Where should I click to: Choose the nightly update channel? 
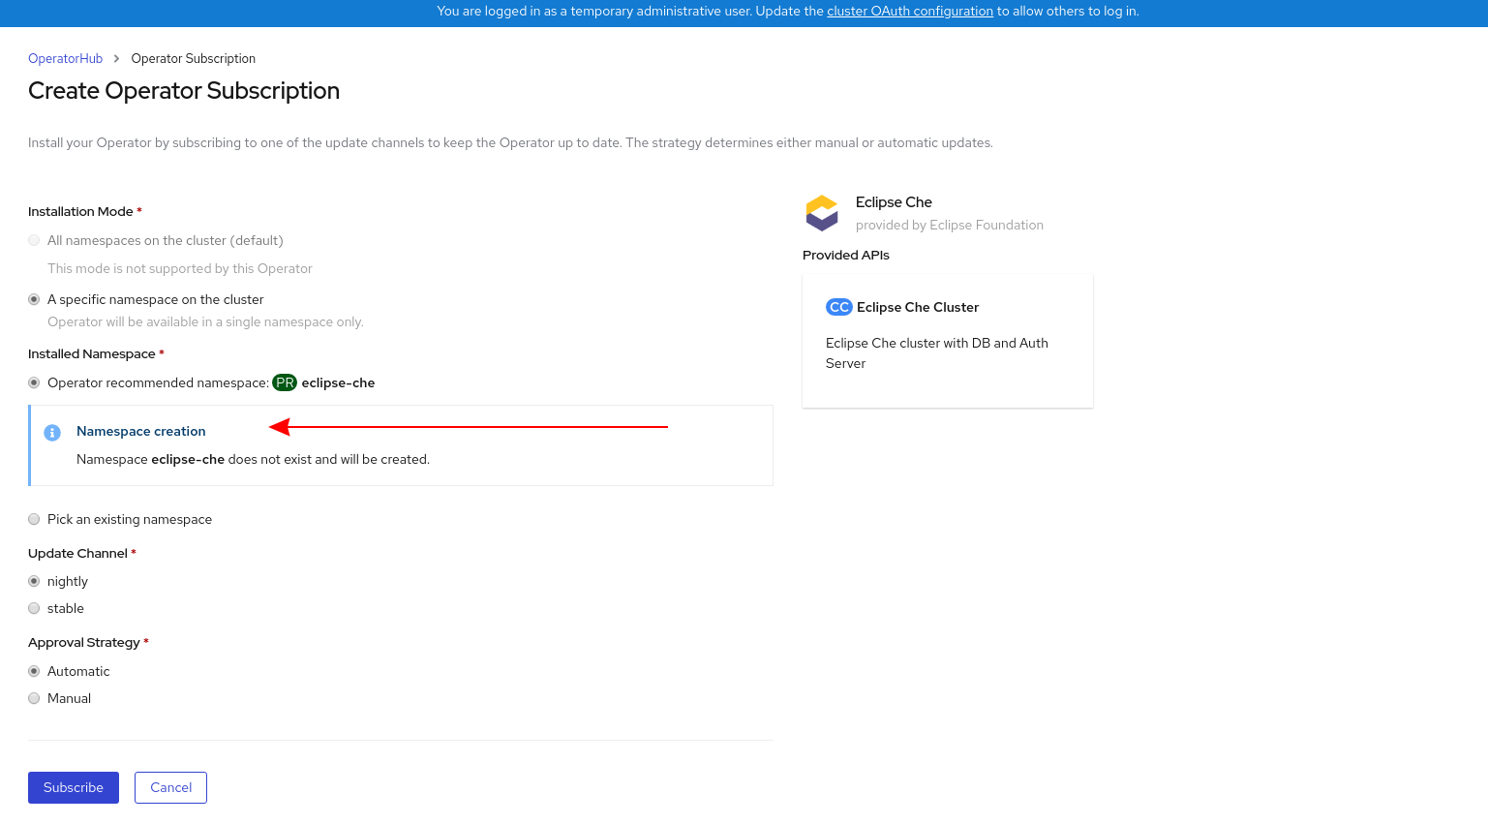[x=34, y=581]
